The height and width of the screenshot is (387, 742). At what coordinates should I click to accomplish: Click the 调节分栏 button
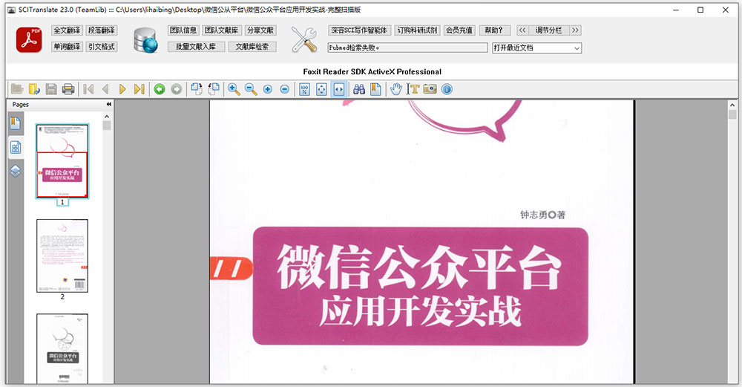click(549, 30)
